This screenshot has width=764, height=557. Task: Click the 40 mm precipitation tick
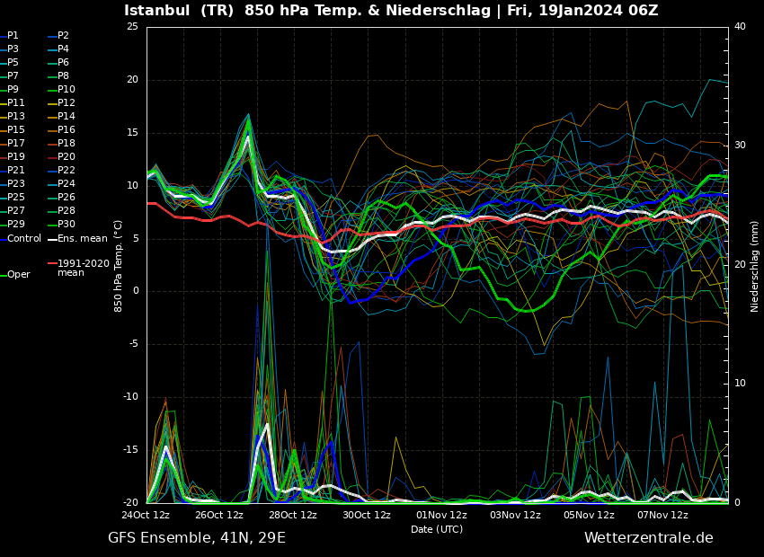[x=740, y=27]
